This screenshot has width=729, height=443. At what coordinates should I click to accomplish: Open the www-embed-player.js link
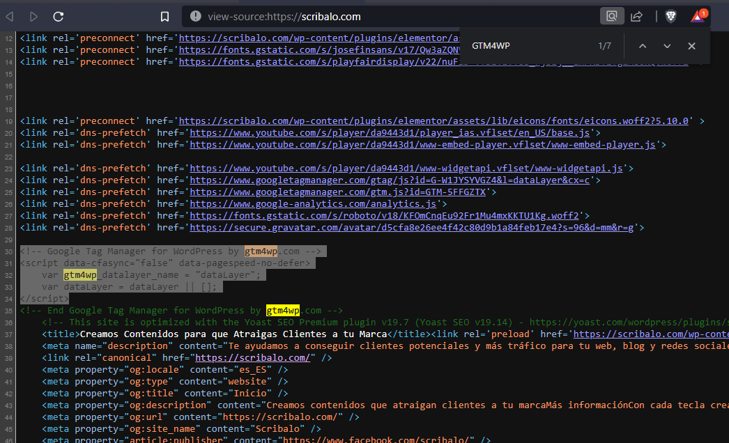click(422, 145)
